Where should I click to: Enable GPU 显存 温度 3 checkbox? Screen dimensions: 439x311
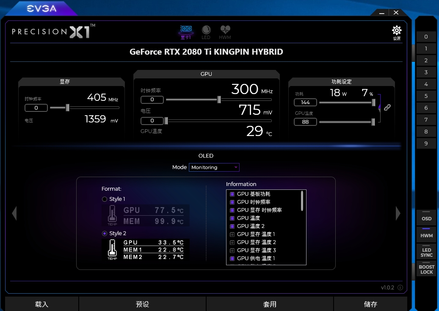point(232,250)
